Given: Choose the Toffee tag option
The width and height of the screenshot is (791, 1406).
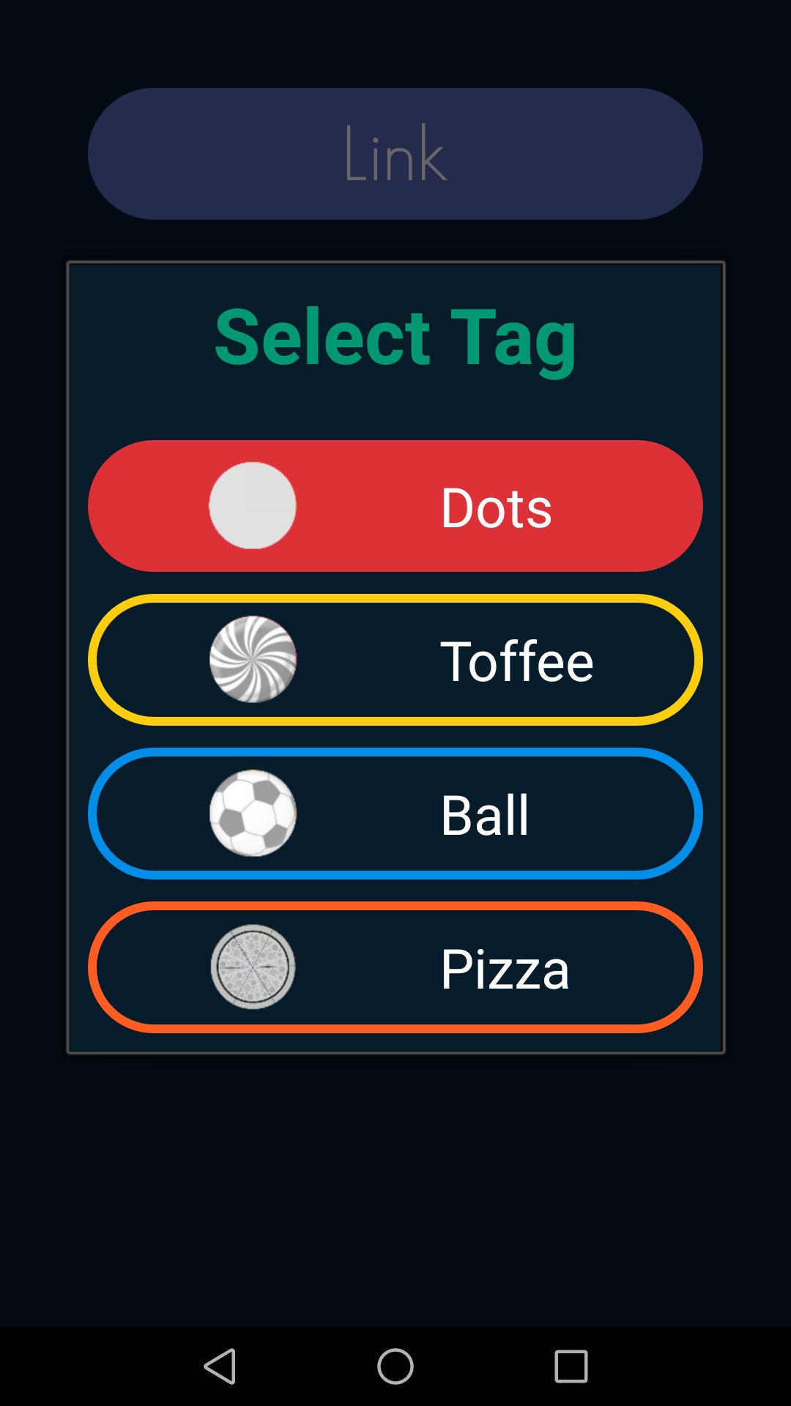Looking at the screenshot, I should (x=395, y=659).
